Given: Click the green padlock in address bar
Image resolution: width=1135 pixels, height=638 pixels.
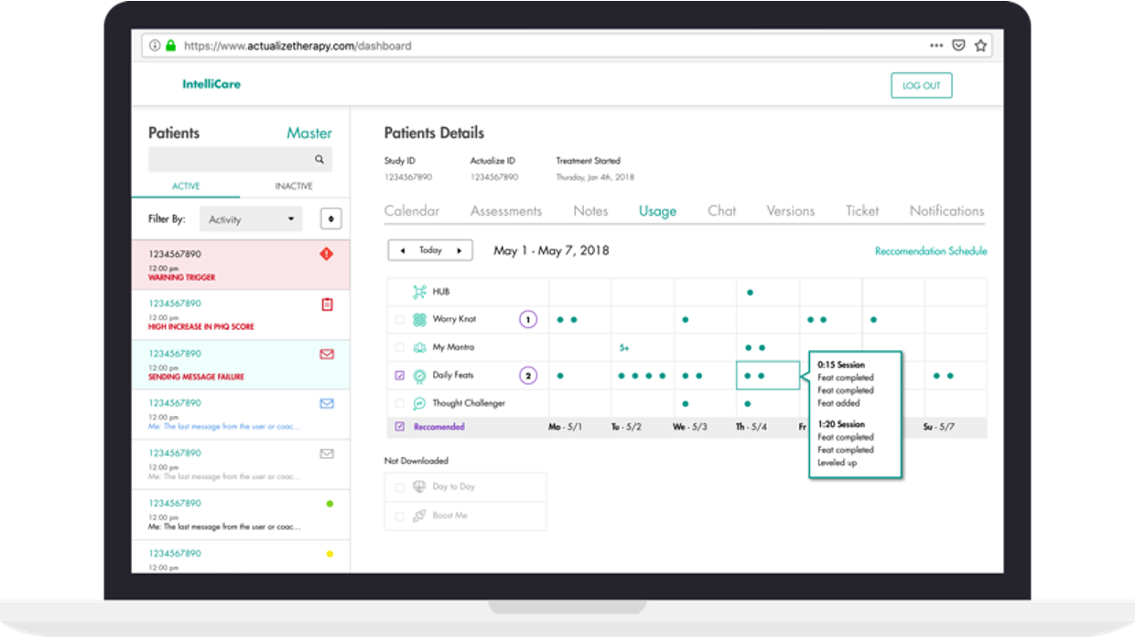Looking at the screenshot, I should point(170,46).
